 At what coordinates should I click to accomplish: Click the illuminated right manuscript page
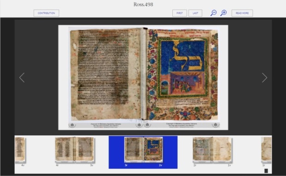coord(183,75)
